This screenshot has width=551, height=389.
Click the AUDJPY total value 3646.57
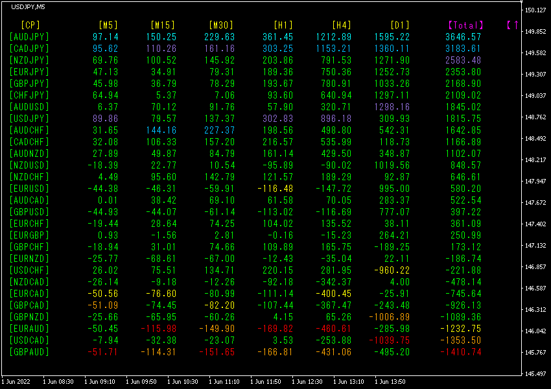pyautogui.click(x=463, y=37)
